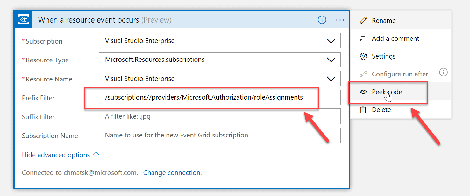Select Delete from the context menu
The height and width of the screenshot is (196, 470).
click(401, 109)
